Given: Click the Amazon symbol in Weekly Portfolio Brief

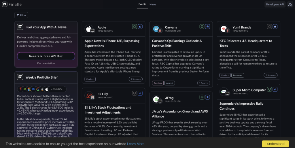Looking at the screenshot, I should (42, 89).
